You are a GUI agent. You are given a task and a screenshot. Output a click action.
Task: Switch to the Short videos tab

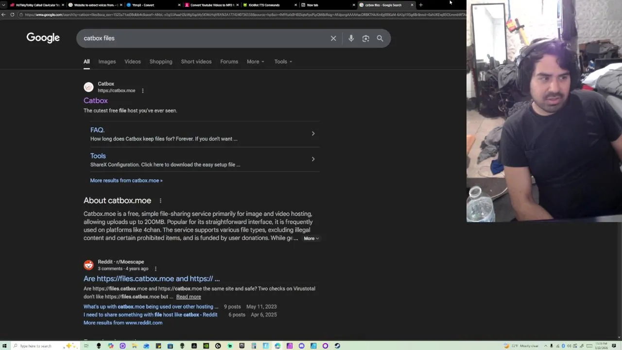click(x=196, y=62)
